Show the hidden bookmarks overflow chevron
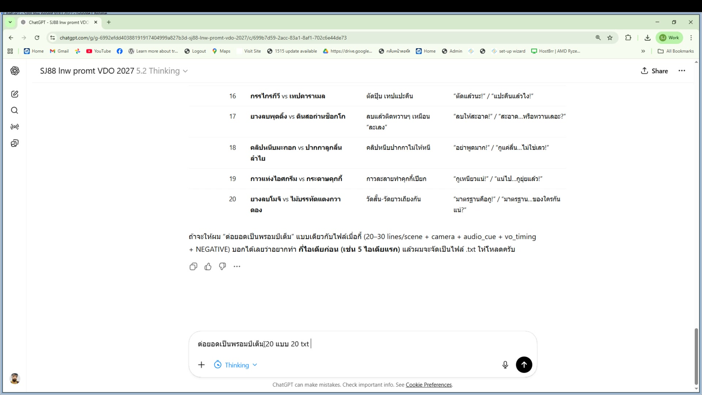Screen dimensions: 702x395 [643, 51]
